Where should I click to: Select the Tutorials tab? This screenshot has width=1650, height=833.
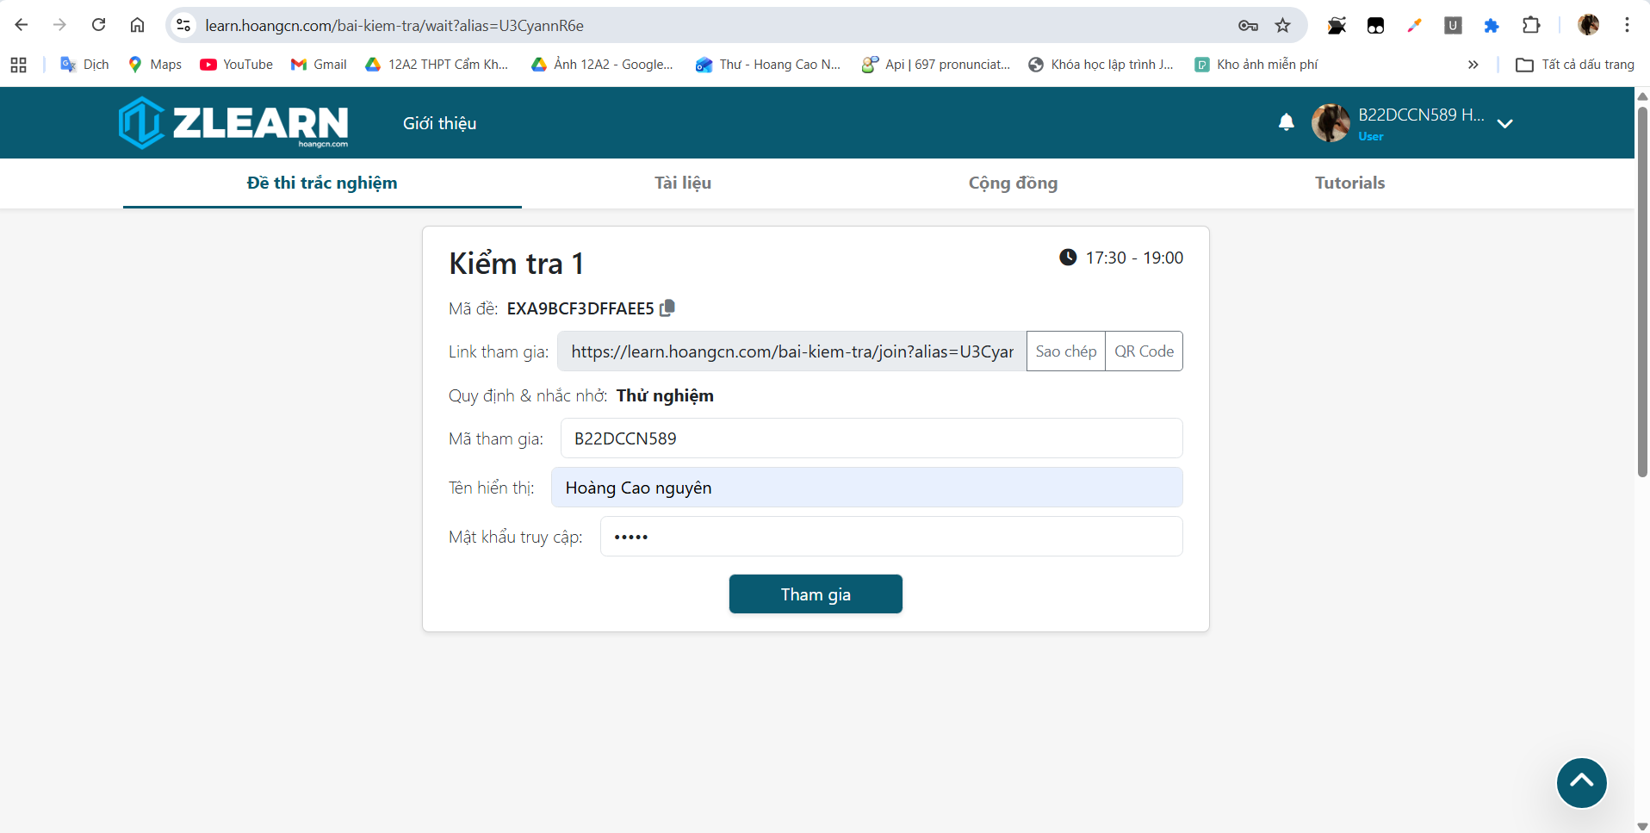[1349, 183]
